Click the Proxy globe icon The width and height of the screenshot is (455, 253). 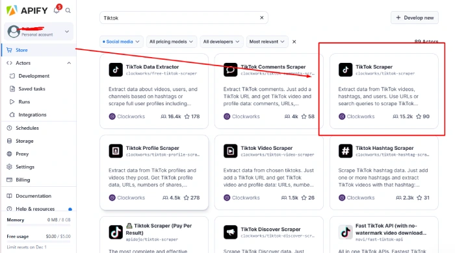pos(9,154)
